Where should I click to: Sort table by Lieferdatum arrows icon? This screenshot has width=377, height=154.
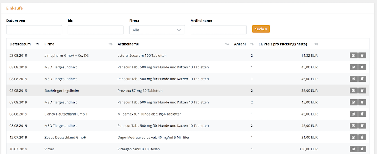[x=37, y=44]
